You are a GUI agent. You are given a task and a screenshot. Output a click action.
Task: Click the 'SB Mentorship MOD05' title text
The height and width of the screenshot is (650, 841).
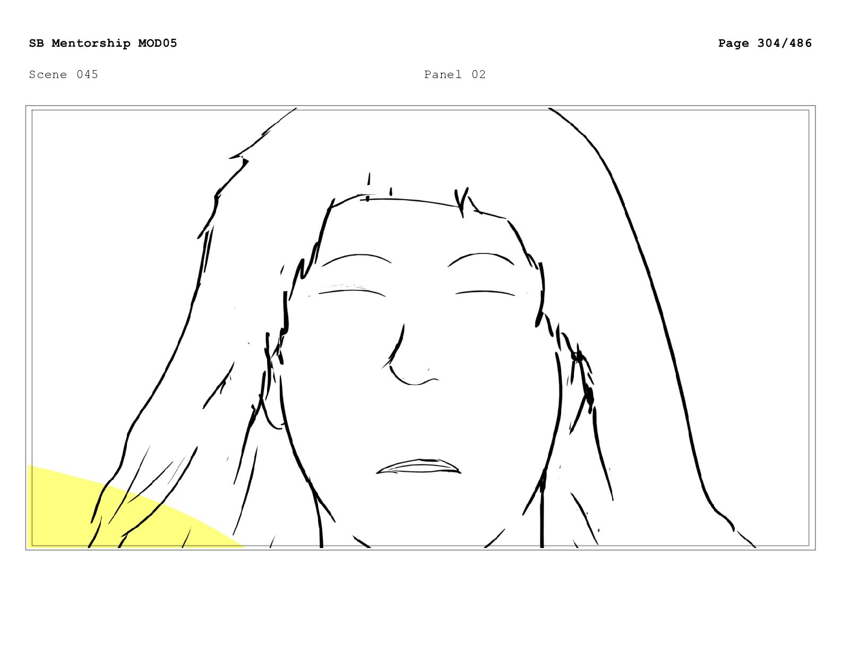(103, 43)
